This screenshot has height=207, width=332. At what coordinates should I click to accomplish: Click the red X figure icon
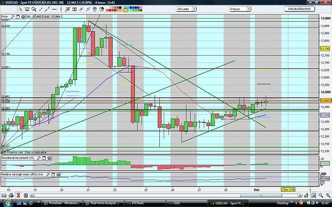[x=18, y=195]
